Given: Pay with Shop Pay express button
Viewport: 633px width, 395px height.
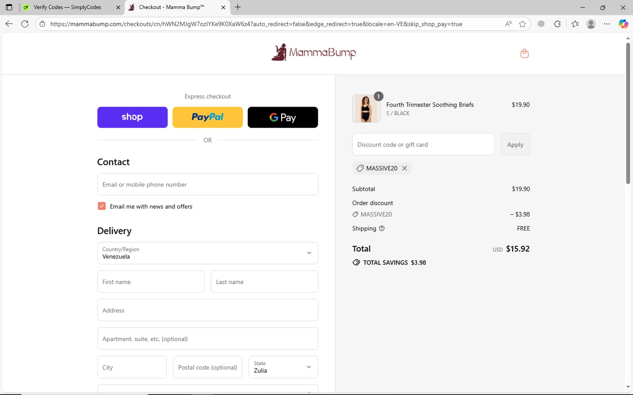Looking at the screenshot, I should (133, 117).
